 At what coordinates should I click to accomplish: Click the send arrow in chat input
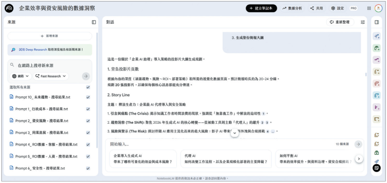pyautogui.click(x=358, y=144)
